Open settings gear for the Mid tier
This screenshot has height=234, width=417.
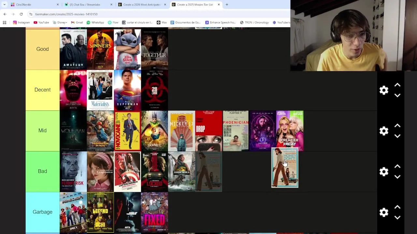pyautogui.click(x=384, y=131)
